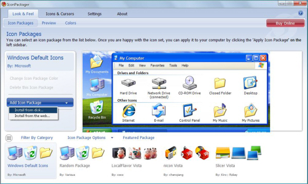Select the Icon Packages sub-tab

pos(21,23)
